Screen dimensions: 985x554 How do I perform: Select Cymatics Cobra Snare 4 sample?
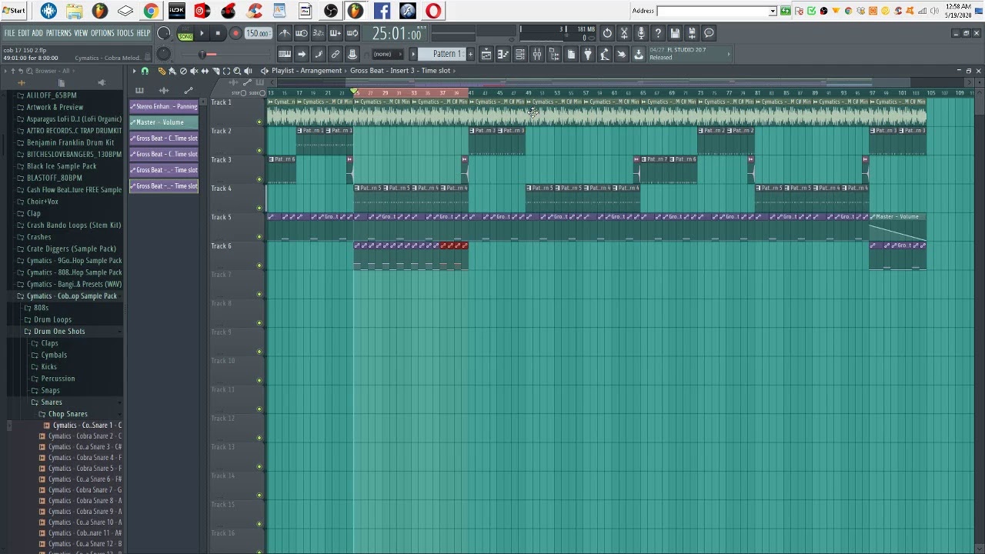click(85, 458)
